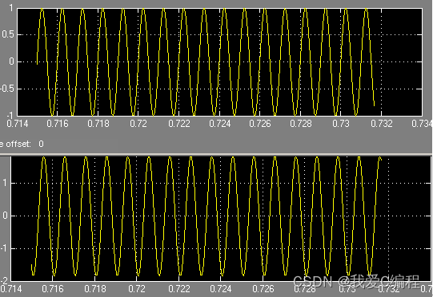Click the -2 y-axis label on bottom plot

pyautogui.click(x=4, y=280)
